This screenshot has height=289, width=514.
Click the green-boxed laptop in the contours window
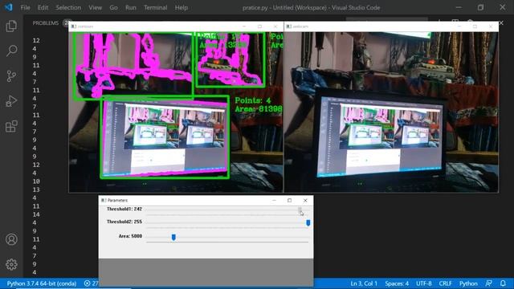165,137
